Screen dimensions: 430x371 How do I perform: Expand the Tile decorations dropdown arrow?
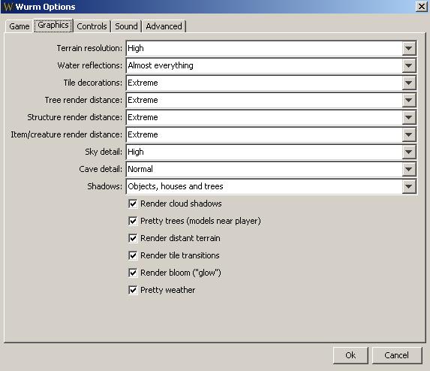click(x=409, y=83)
